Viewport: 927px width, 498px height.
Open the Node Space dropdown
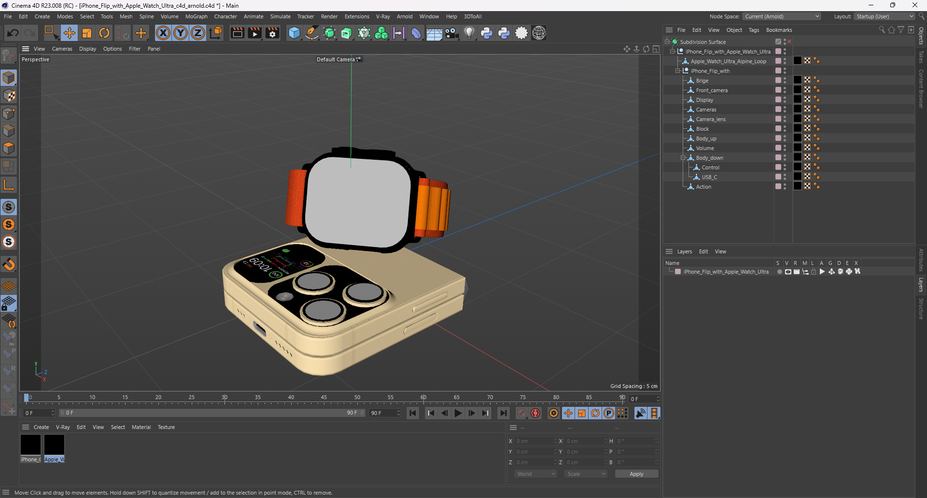(781, 16)
